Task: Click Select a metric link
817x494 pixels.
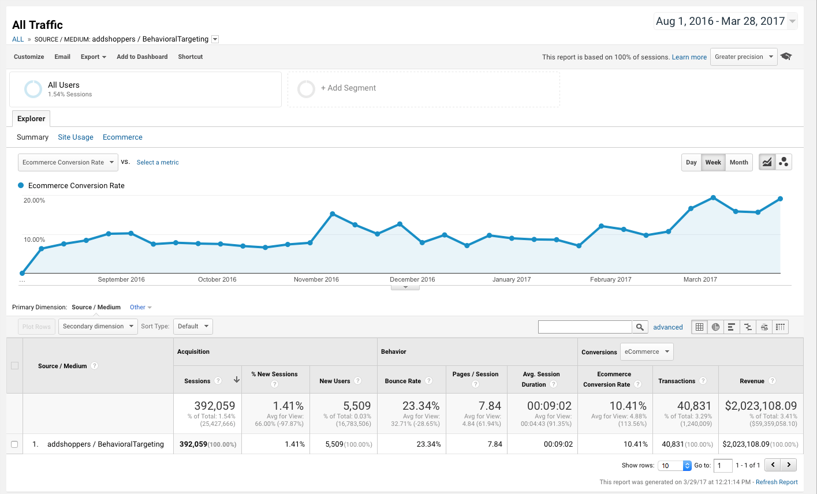Action: click(x=158, y=162)
